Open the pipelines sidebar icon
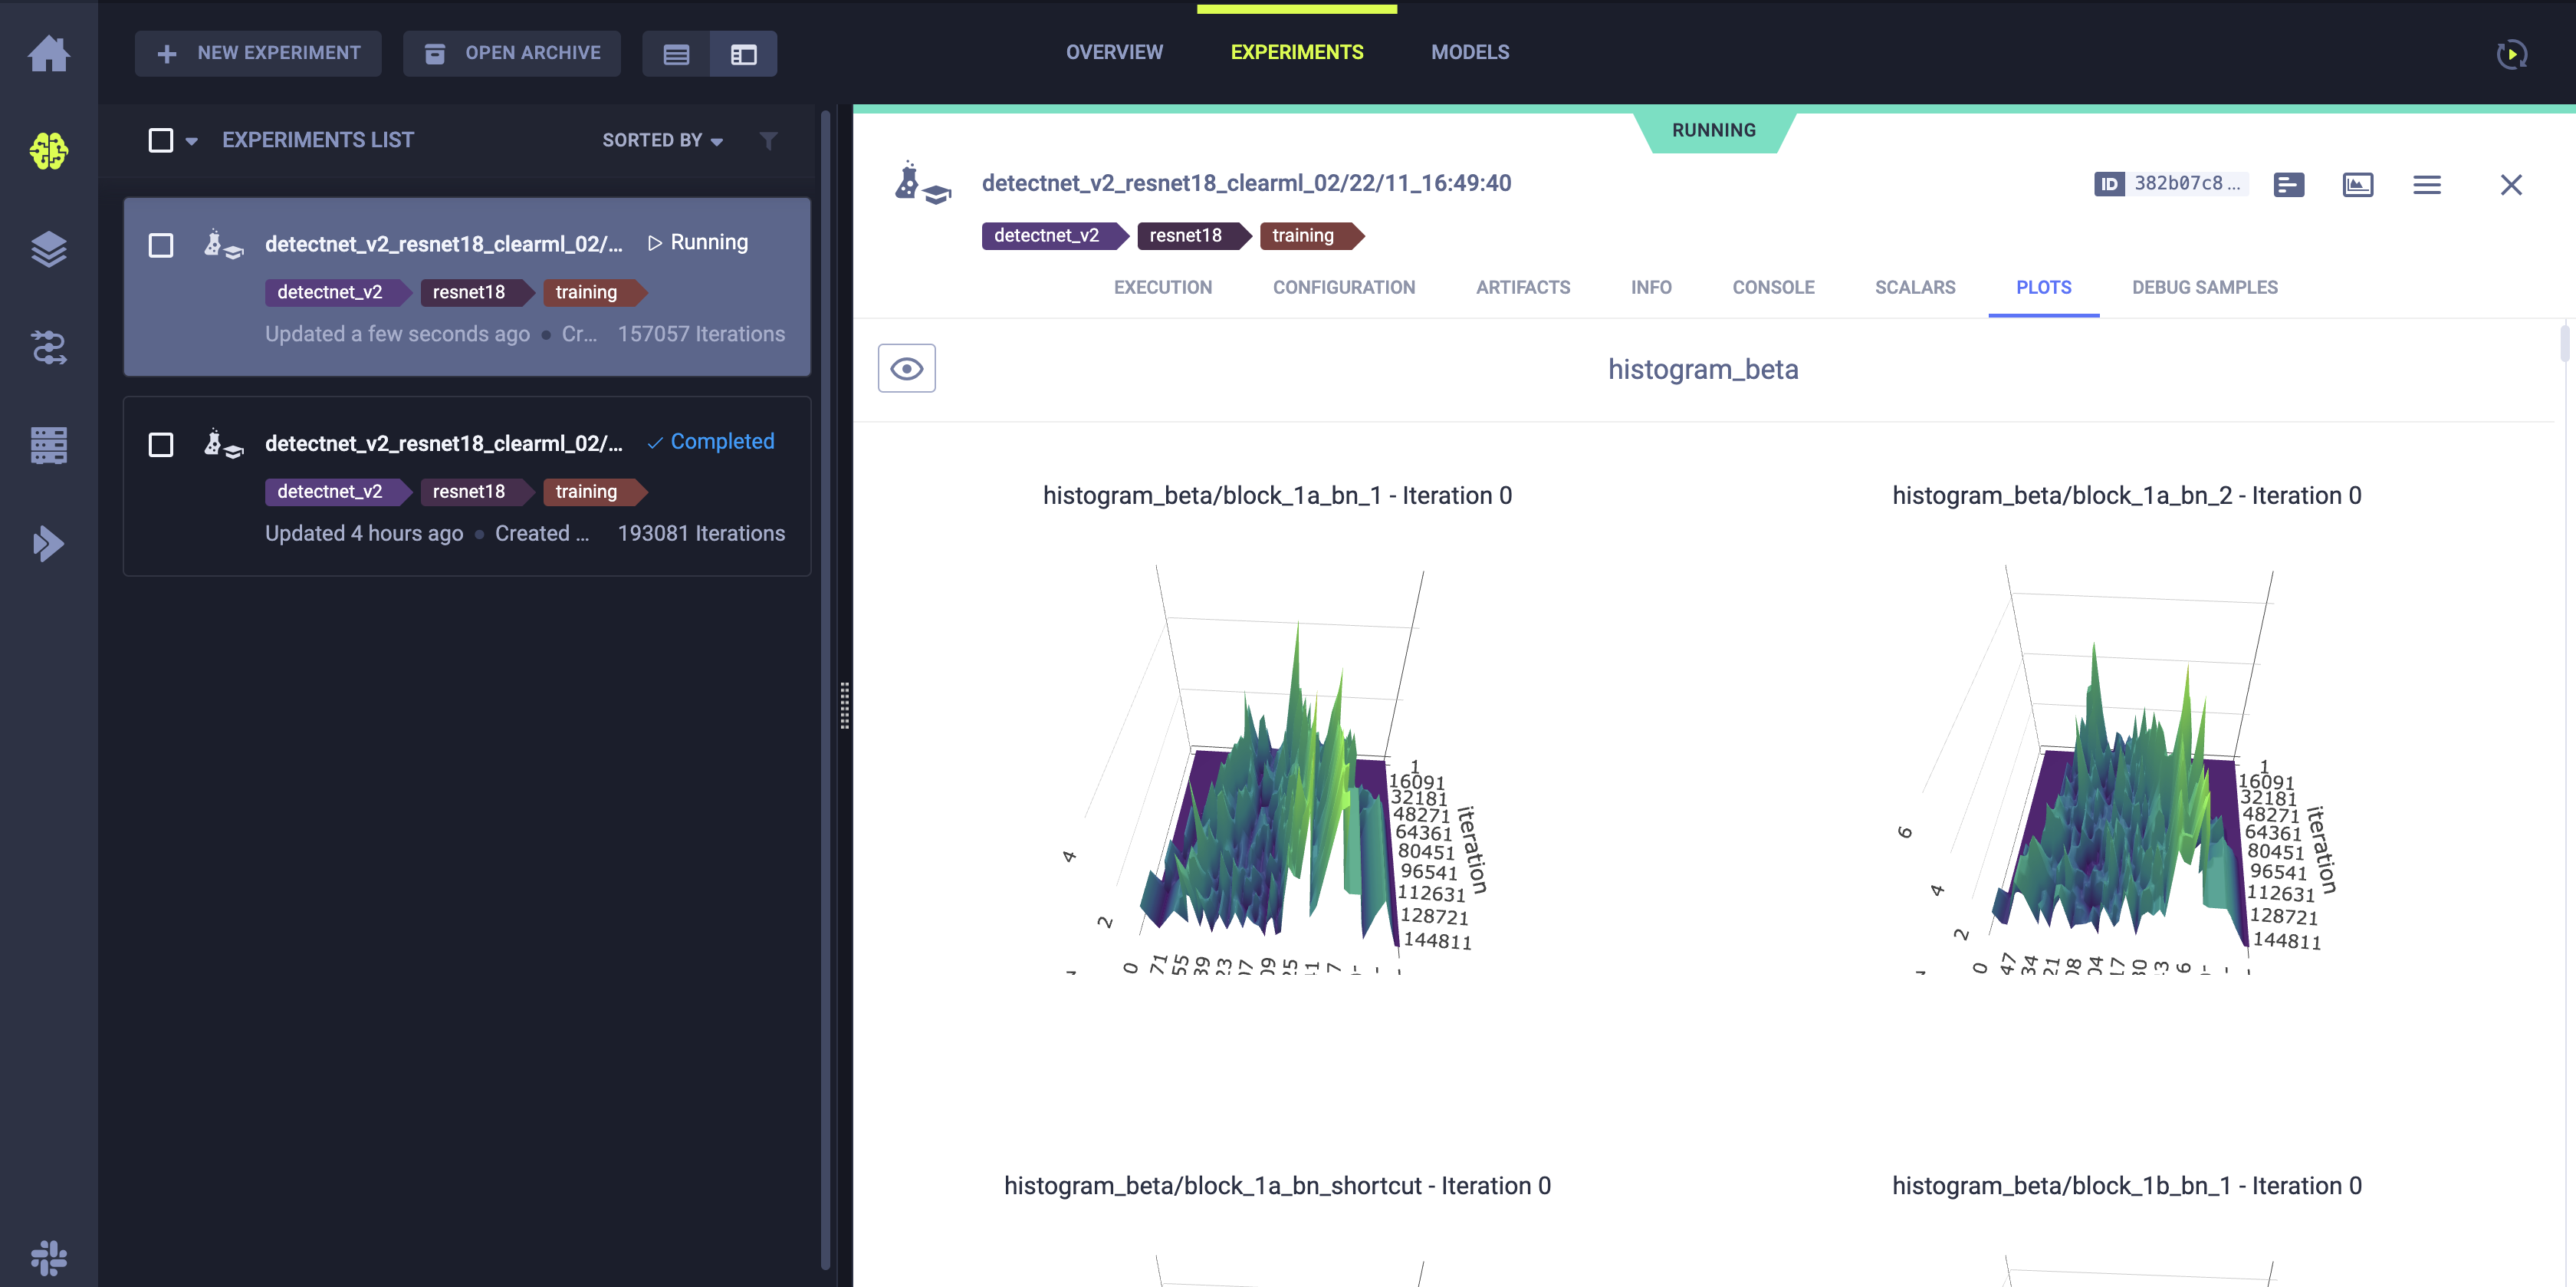The image size is (2576, 1287). 48,347
